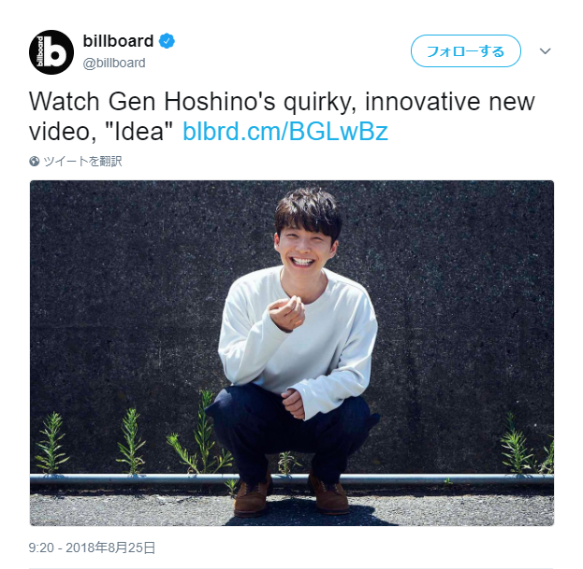
Task: Click the globe icon beside translate
Action: pyautogui.click(x=35, y=162)
